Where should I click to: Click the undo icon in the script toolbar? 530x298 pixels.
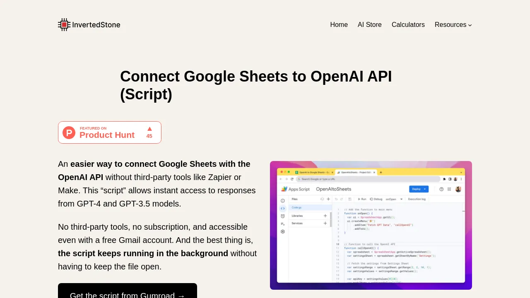pos(336,199)
